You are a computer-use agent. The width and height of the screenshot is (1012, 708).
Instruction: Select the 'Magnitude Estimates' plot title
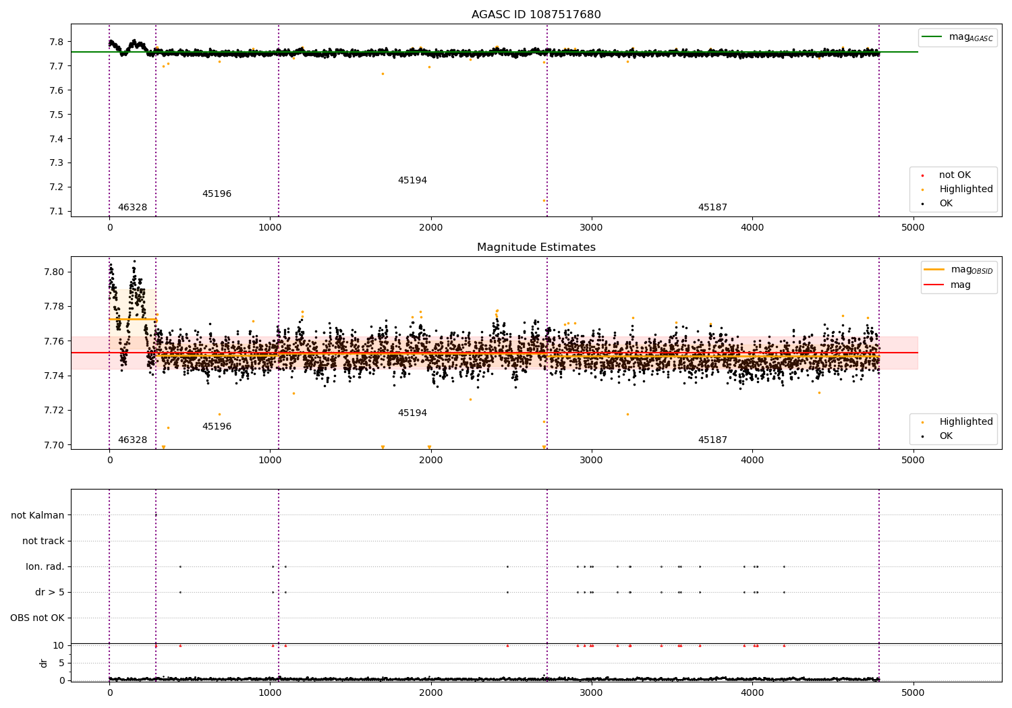pyautogui.click(x=536, y=247)
